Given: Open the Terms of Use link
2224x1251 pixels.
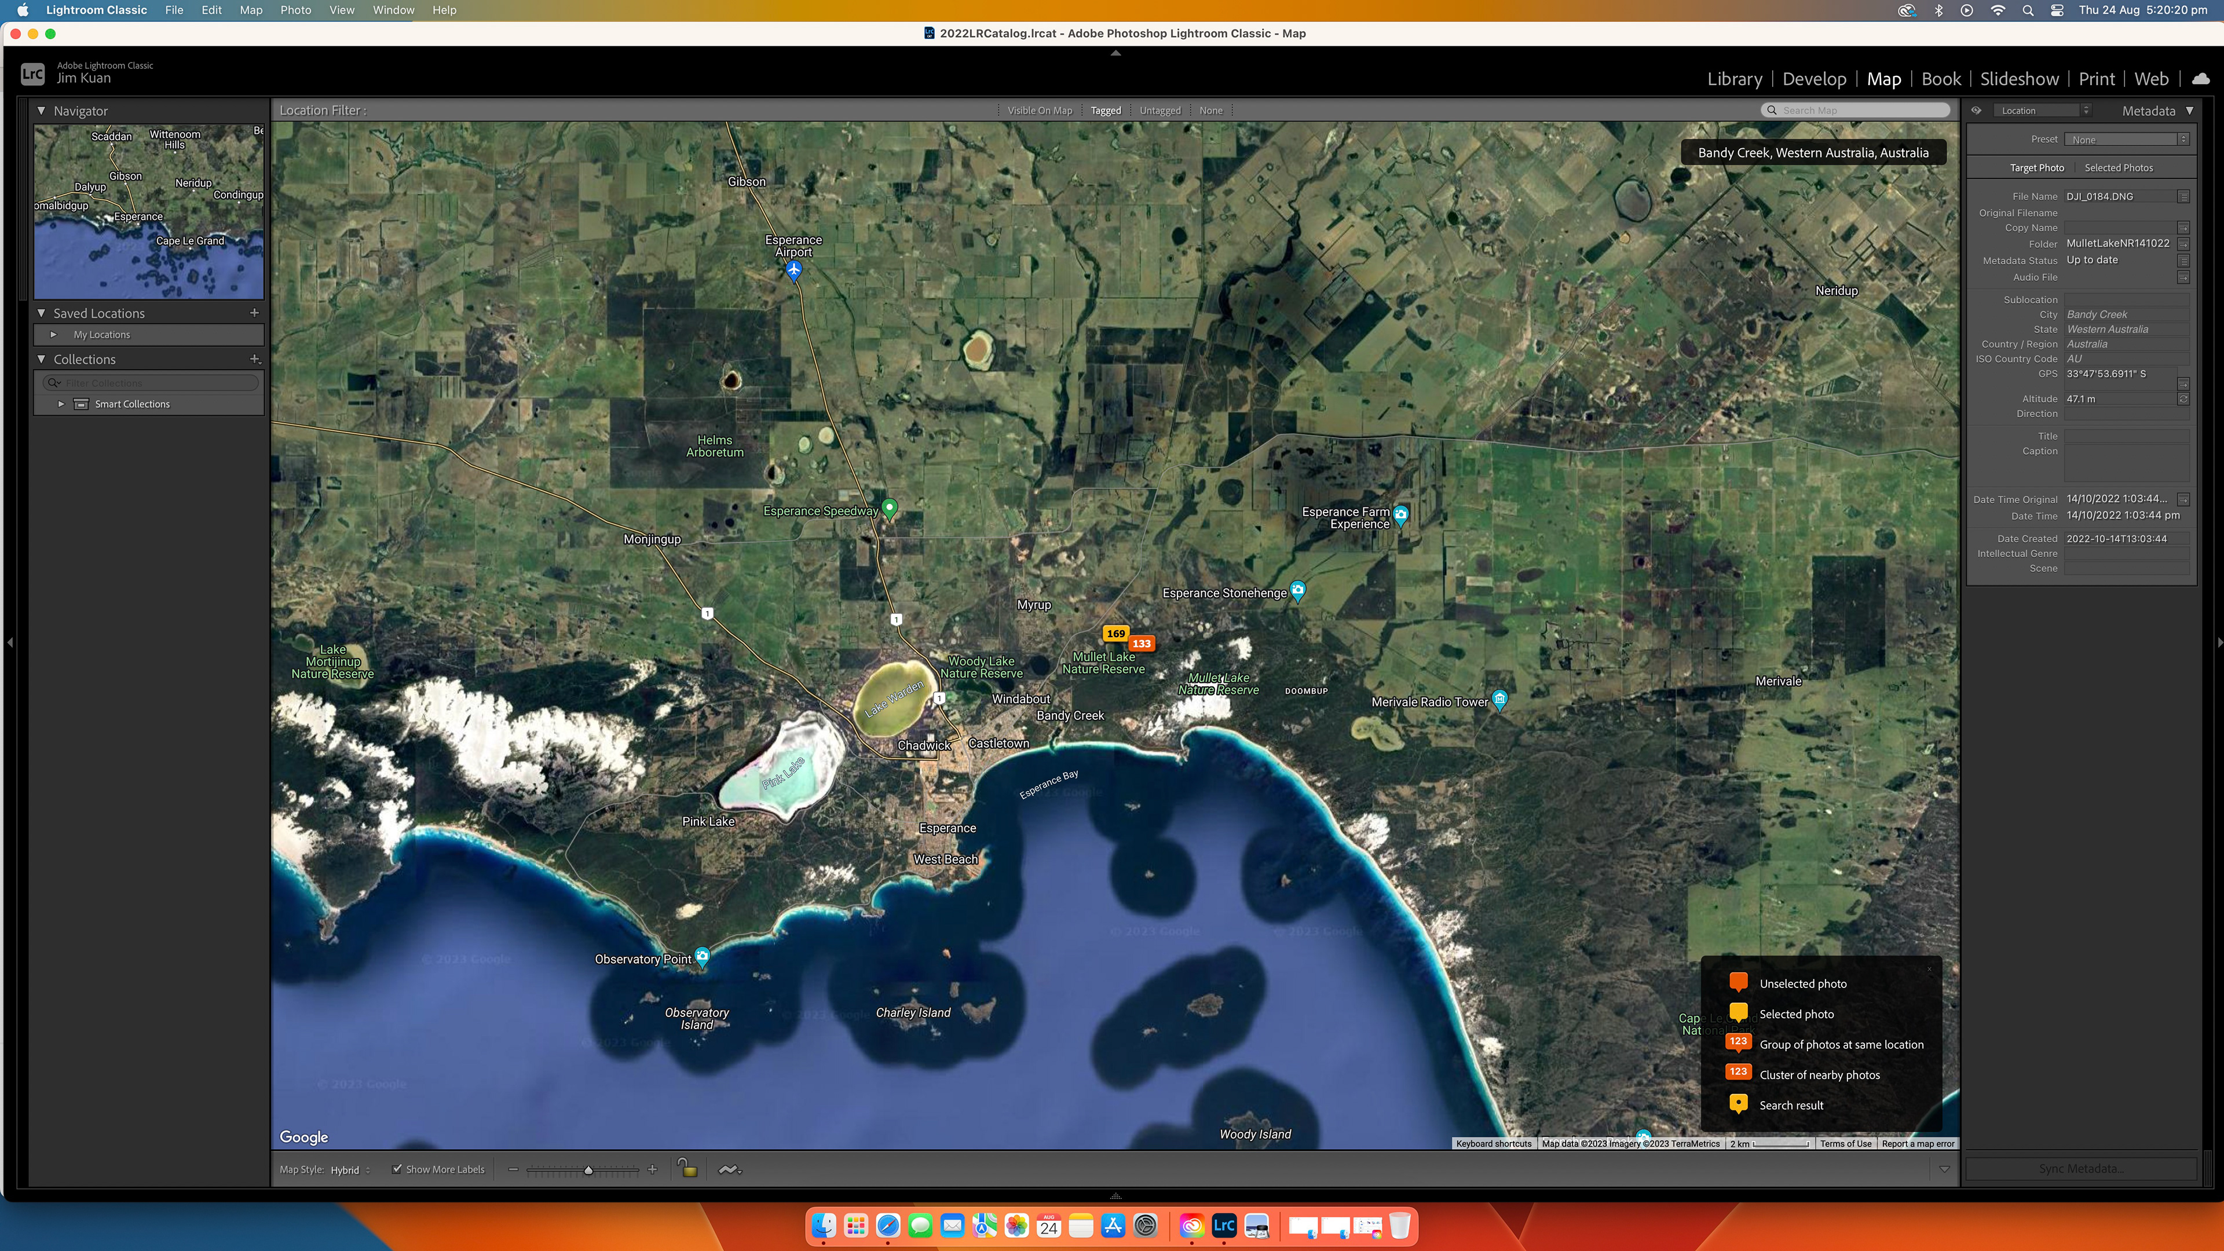Looking at the screenshot, I should click(1845, 1143).
